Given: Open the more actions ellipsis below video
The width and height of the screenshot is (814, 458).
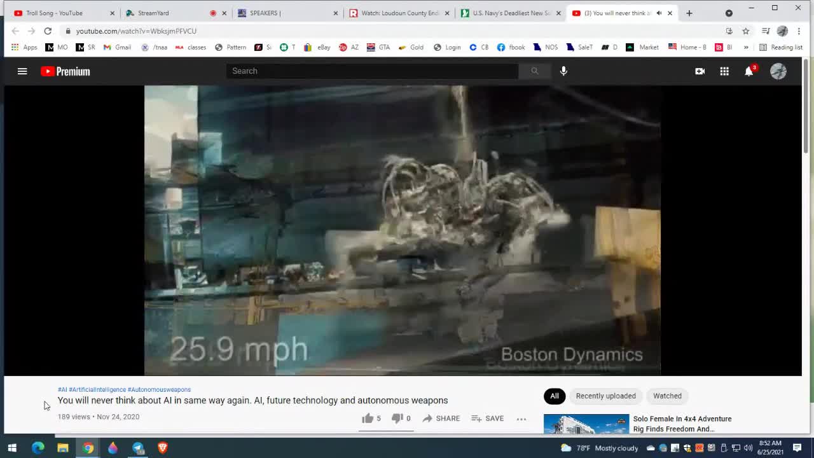Looking at the screenshot, I should click(x=521, y=419).
